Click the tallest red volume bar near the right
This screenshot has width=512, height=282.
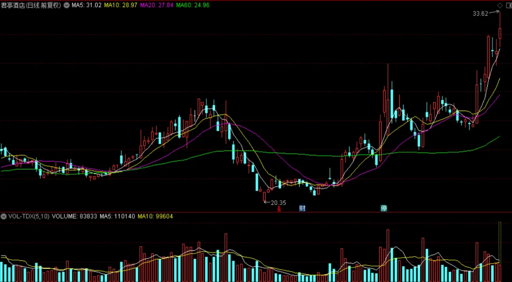(388, 256)
